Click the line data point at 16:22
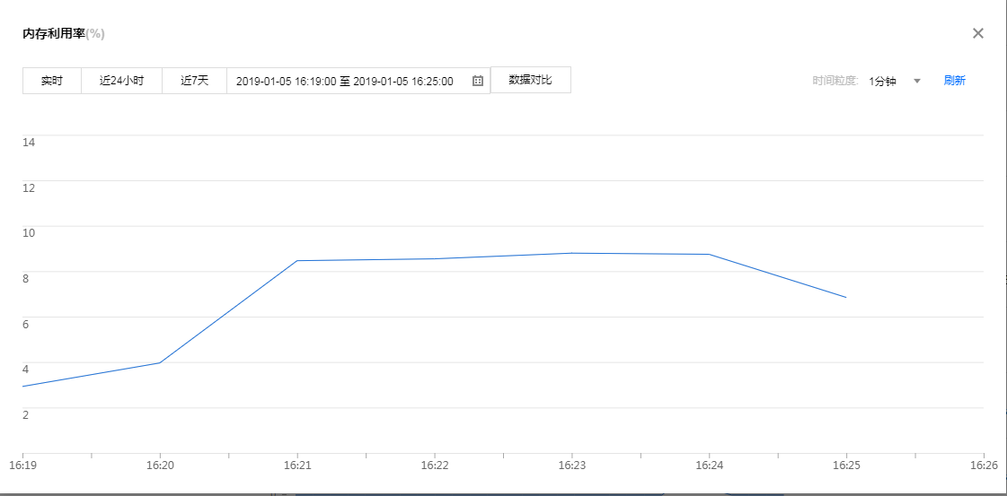Image resolution: width=1007 pixels, height=496 pixels. 435,259
